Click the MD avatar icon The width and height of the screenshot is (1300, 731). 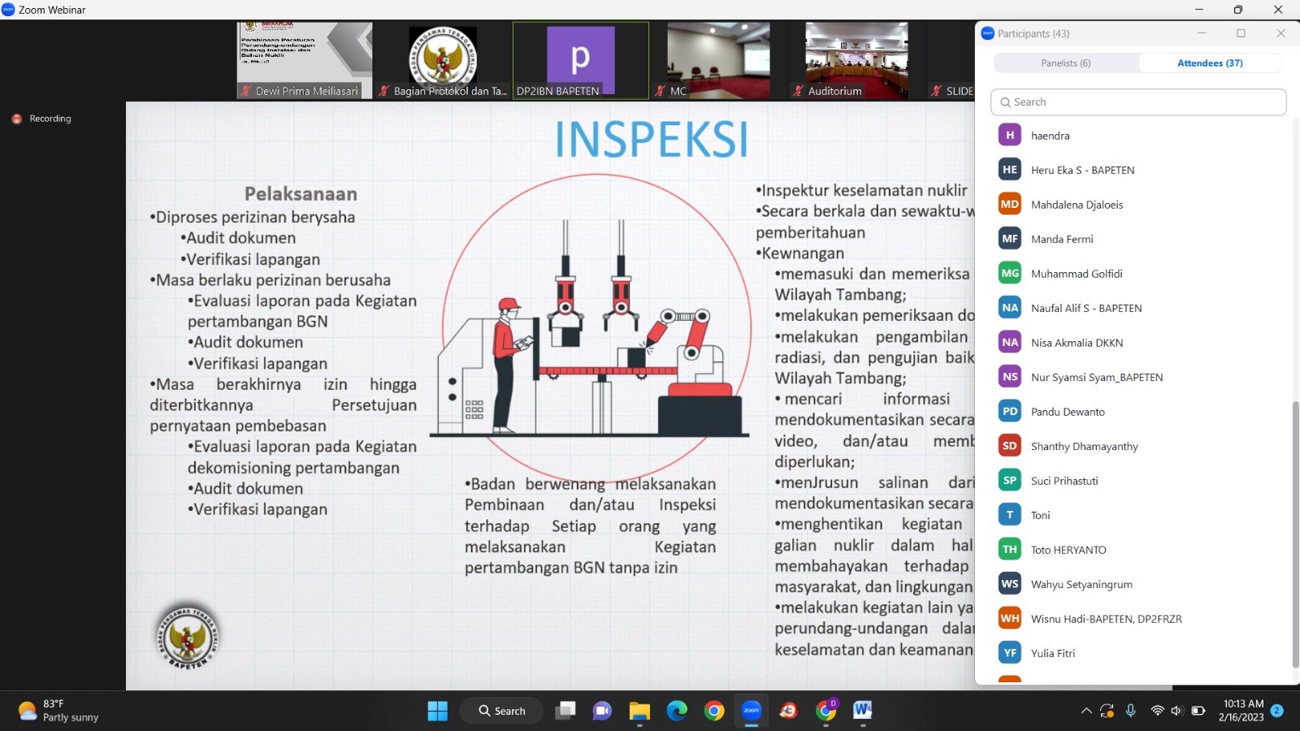1010,205
